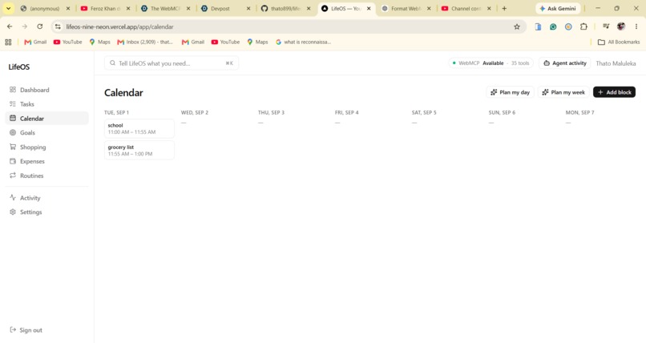Reload the current page
The width and height of the screenshot is (646, 343).
point(39,26)
